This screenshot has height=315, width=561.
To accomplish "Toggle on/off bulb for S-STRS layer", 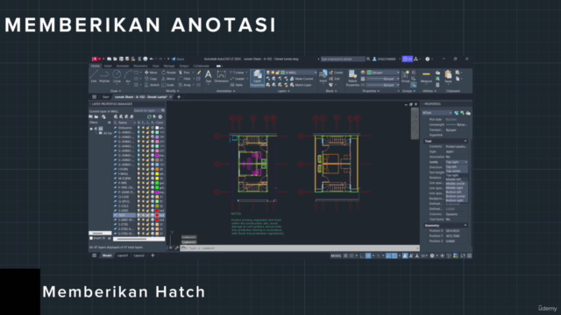I will [x=138, y=225].
